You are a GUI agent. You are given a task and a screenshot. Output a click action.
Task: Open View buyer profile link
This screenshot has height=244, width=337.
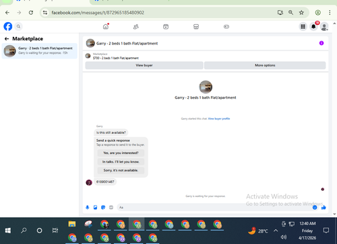(219, 118)
